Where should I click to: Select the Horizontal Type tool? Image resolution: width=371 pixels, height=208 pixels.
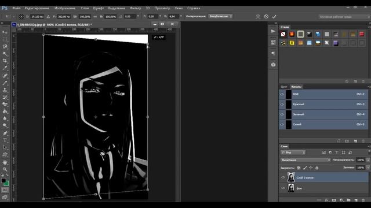5,140
